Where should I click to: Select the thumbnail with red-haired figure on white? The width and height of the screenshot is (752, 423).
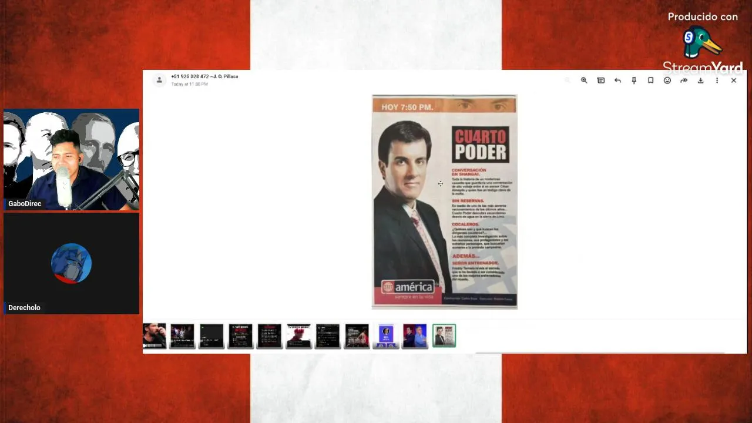point(298,336)
